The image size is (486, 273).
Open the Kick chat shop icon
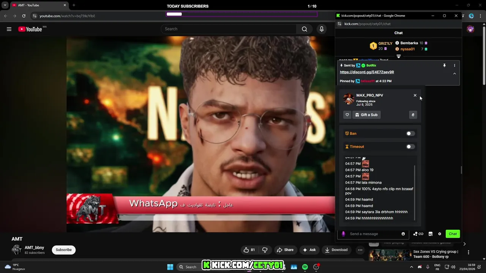(x=431, y=234)
